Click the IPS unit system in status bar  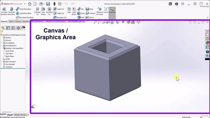click(x=201, y=117)
